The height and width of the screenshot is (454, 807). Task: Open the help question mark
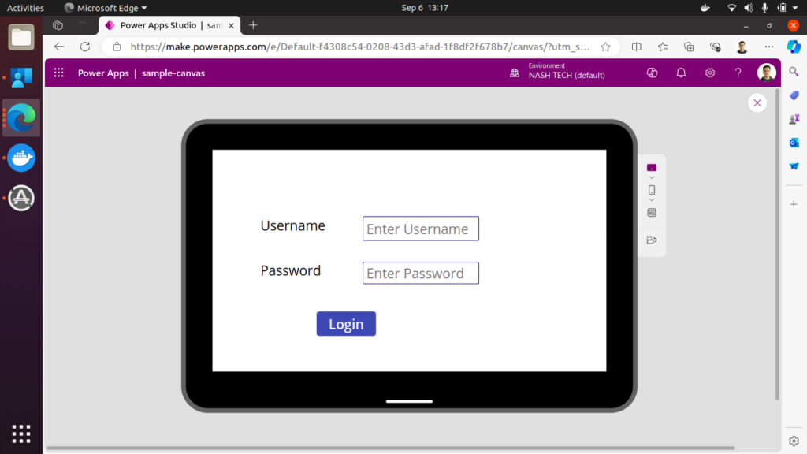(738, 73)
